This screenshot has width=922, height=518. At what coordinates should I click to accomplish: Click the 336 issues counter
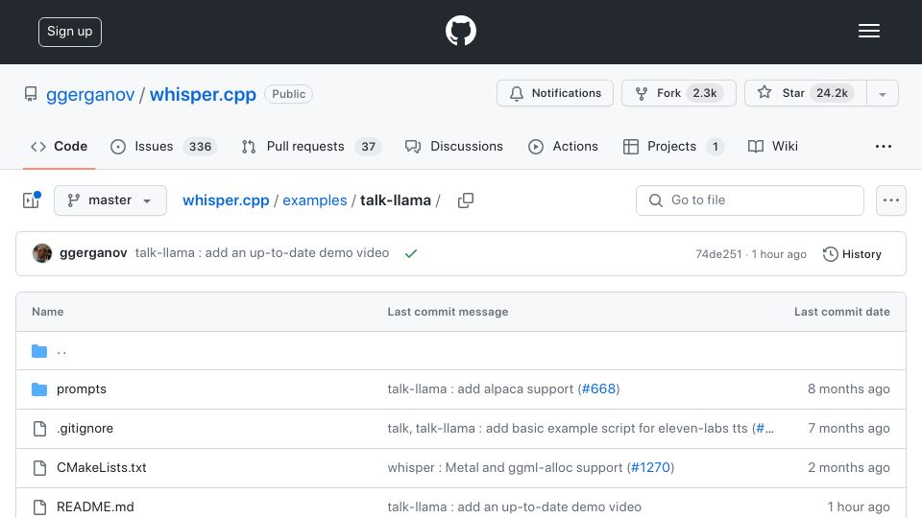click(200, 146)
